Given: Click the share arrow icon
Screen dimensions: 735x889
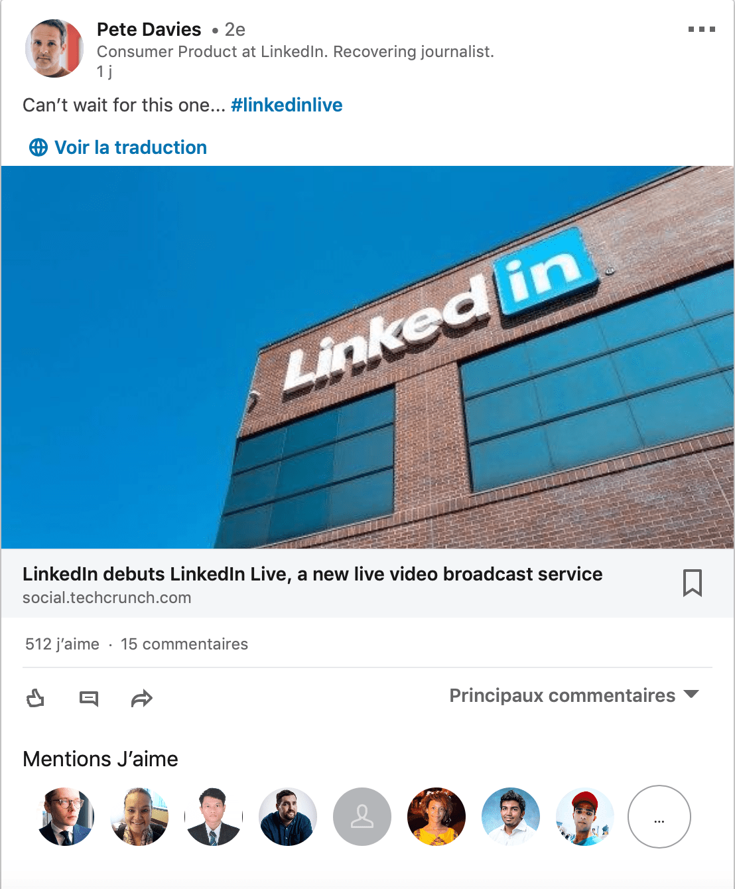Looking at the screenshot, I should coord(142,699).
